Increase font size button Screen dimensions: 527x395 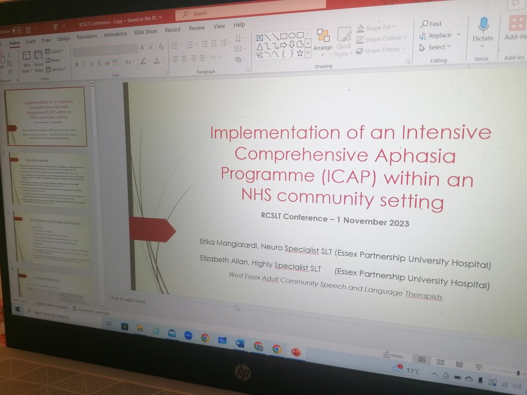click(x=143, y=47)
